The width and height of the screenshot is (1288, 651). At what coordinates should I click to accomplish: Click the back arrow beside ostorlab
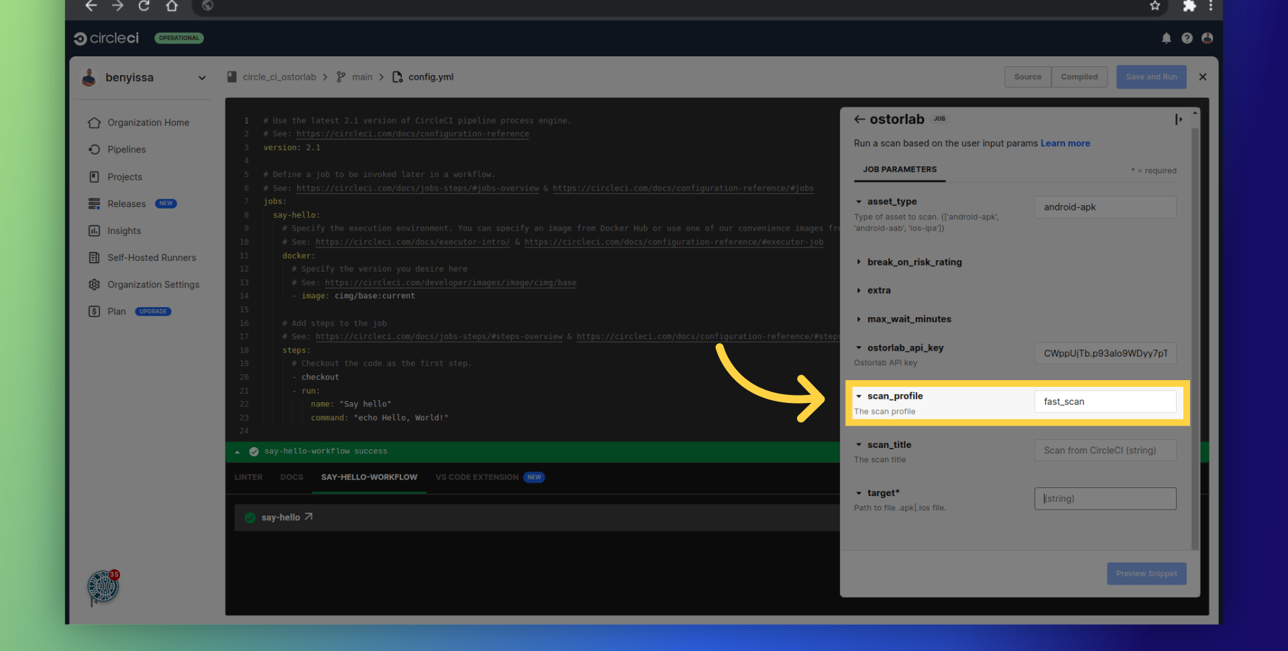859,119
